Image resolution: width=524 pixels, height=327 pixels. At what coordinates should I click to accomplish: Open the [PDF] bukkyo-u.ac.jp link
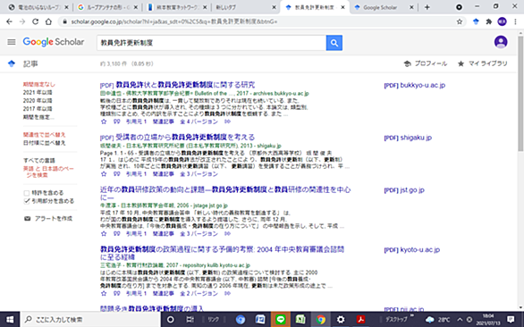(x=414, y=85)
